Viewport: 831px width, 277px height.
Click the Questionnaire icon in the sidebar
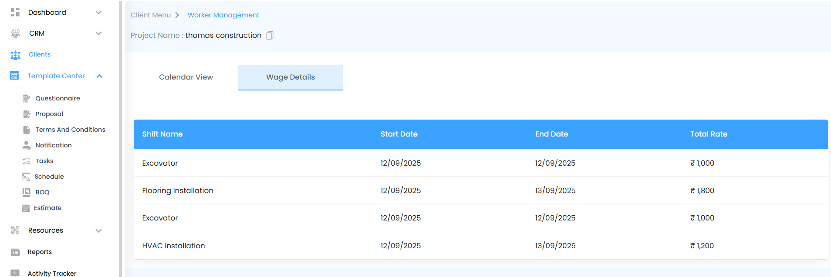(x=26, y=98)
